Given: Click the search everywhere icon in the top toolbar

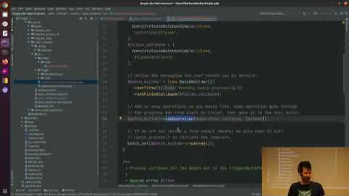Looking at the screenshot, I should pyautogui.click(x=347, y=14).
